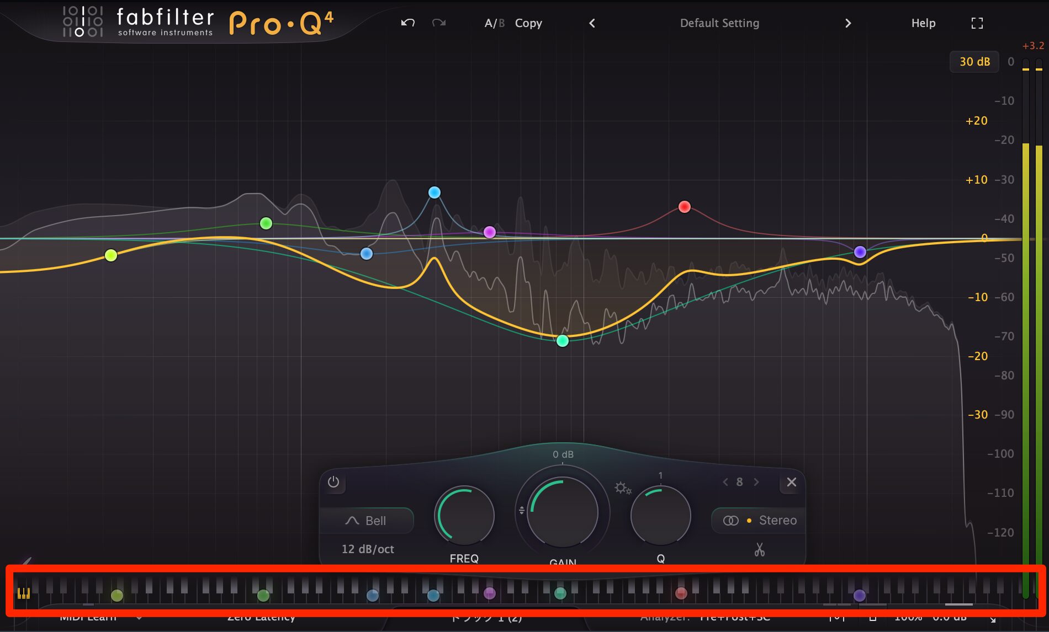This screenshot has width=1049, height=632.
Task: Delete band with the X button
Action: (x=792, y=482)
